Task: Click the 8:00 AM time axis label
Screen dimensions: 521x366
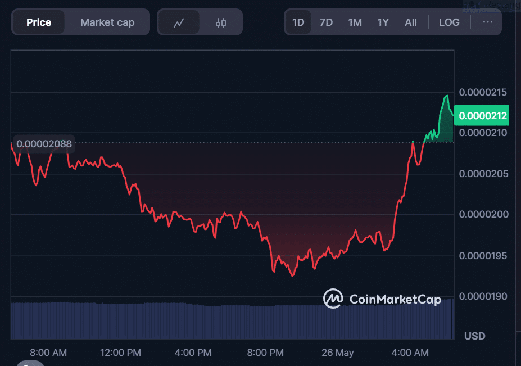Action: click(x=48, y=353)
